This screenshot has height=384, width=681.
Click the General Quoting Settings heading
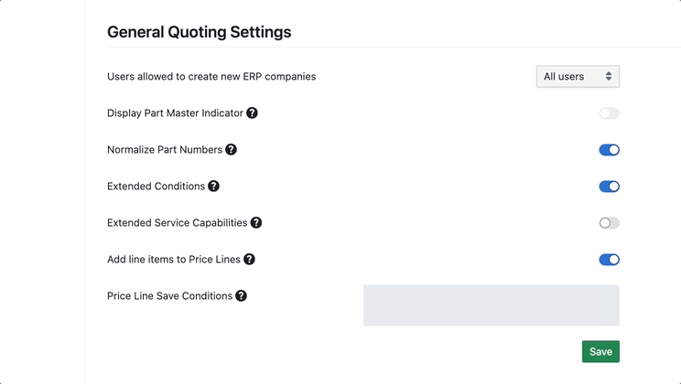point(199,32)
